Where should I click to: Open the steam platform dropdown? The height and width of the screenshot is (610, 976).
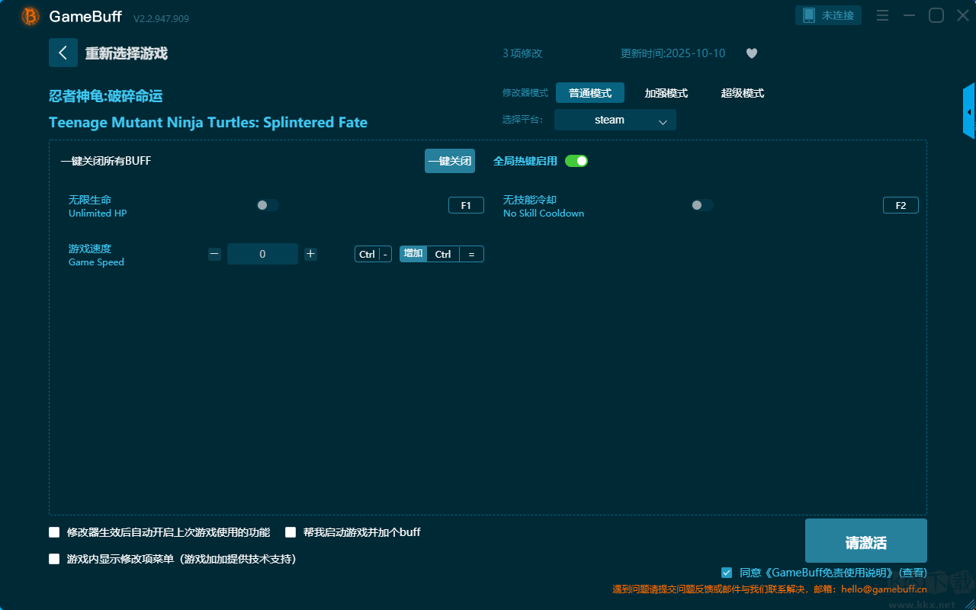615,120
